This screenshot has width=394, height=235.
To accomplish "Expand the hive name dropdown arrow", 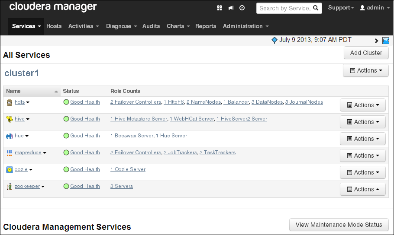I will click(x=28, y=119).
